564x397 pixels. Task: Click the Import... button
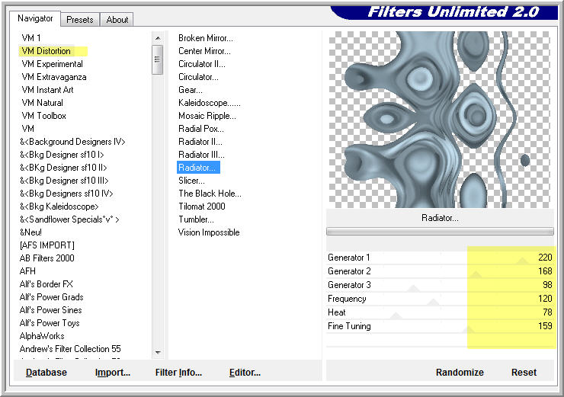(113, 372)
